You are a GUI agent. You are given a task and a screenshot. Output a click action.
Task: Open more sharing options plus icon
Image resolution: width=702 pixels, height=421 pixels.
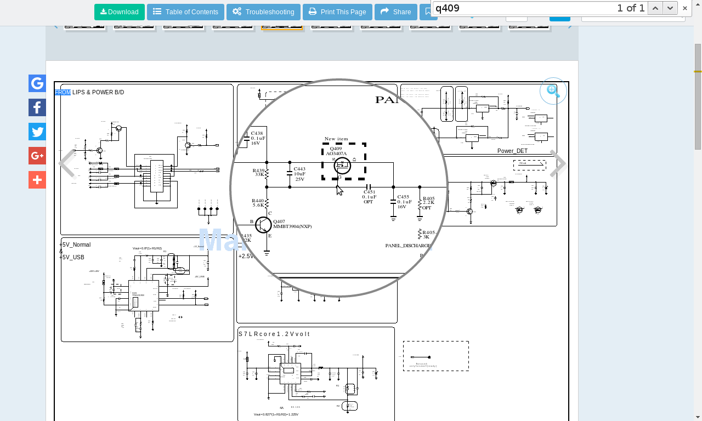(x=37, y=180)
